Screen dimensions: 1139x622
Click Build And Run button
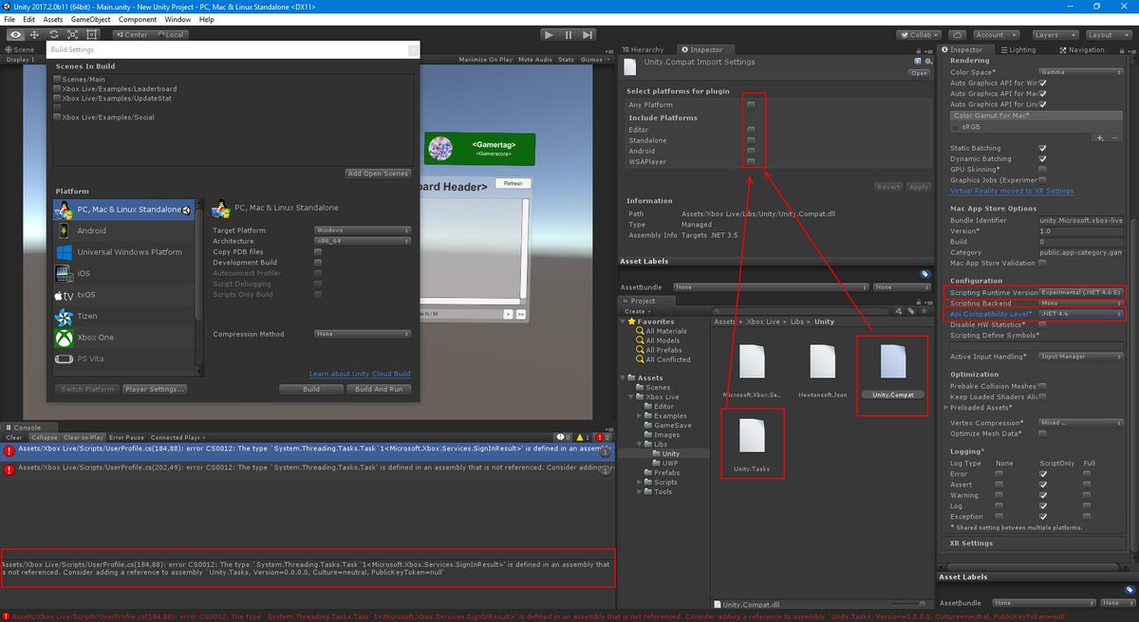coord(379,389)
